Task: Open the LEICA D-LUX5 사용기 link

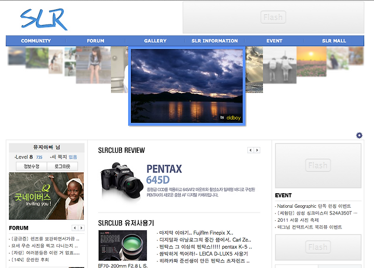Action: click(x=204, y=253)
